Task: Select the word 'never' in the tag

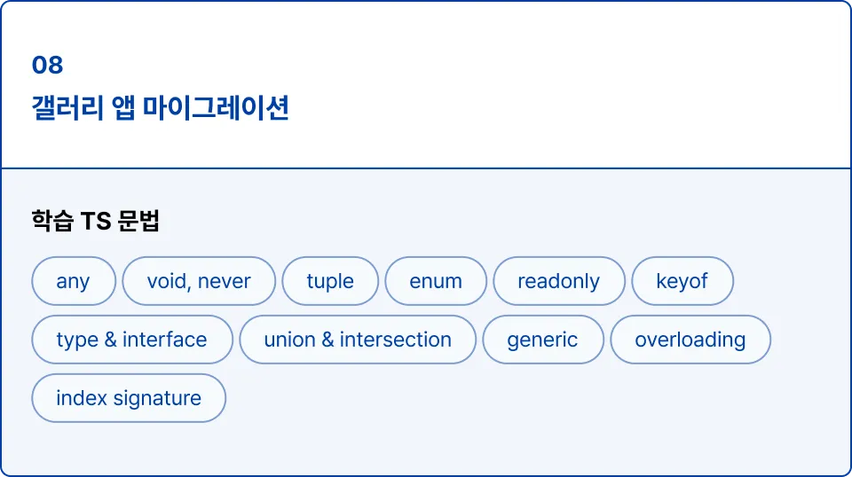Action: 225,281
